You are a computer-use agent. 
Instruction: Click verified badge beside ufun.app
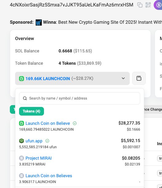point(47,141)
